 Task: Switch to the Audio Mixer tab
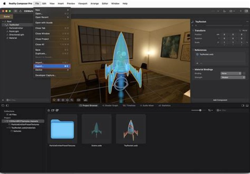click(x=147, y=106)
